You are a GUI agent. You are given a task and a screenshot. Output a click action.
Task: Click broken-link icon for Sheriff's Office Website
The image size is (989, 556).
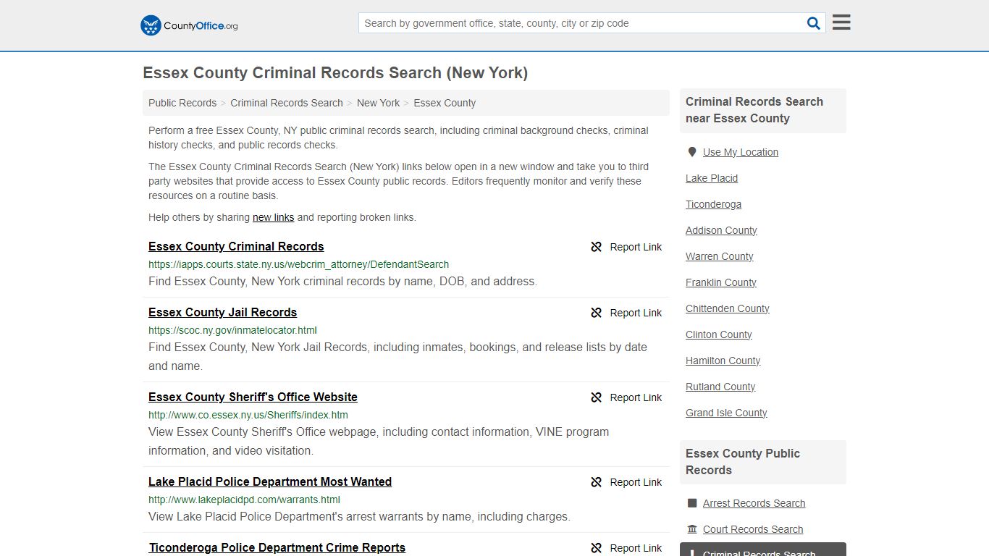click(597, 397)
